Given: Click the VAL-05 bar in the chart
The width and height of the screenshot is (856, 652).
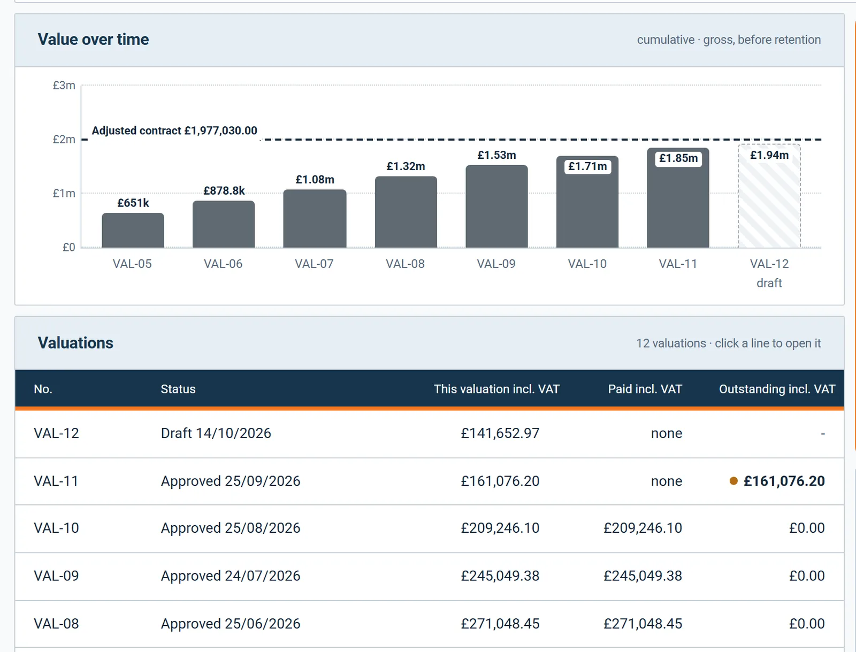Looking at the screenshot, I should point(133,230).
